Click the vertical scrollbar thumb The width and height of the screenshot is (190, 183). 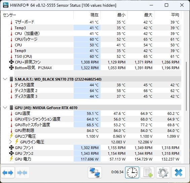click(x=186, y=86)
